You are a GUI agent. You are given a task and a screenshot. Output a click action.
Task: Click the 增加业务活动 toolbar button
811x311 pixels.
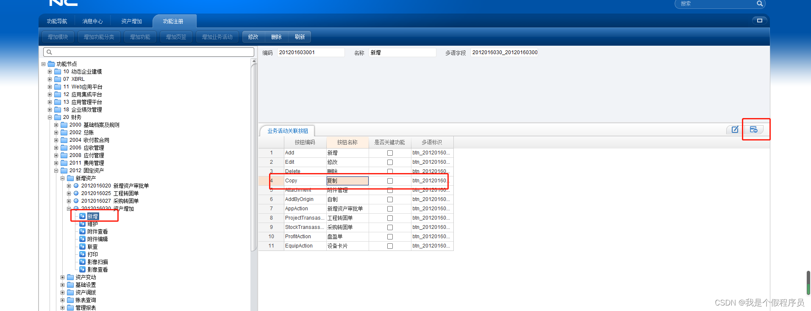click(x=217, y=37)
